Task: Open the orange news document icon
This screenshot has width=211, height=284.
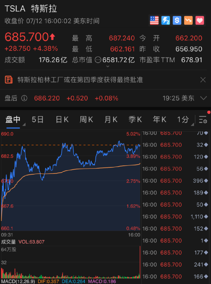Action: (9, 80)
